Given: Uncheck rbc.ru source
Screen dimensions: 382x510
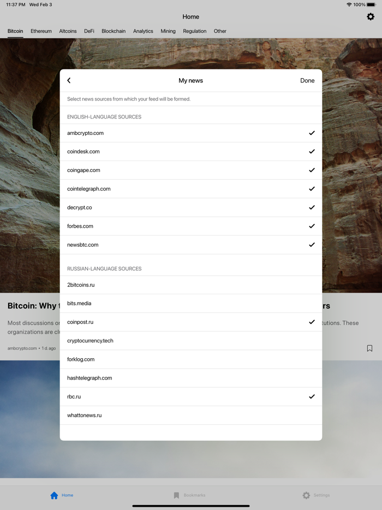Looking at the screenshot, I should pos(191,396).
